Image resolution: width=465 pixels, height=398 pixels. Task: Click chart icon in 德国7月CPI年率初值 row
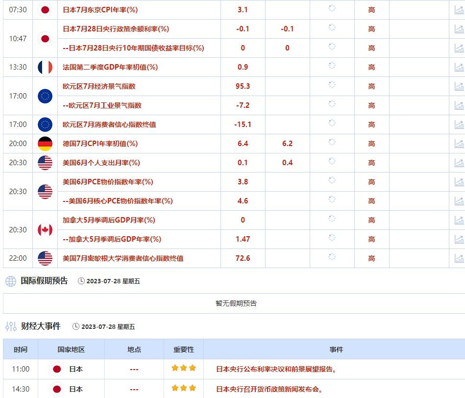pyautogui.click(x=459, y=144)
